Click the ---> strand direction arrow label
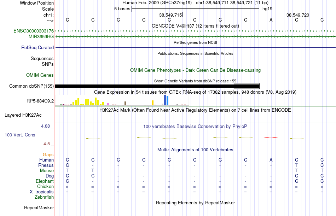This screenshot has width=336, height=216. click(50, 21)
